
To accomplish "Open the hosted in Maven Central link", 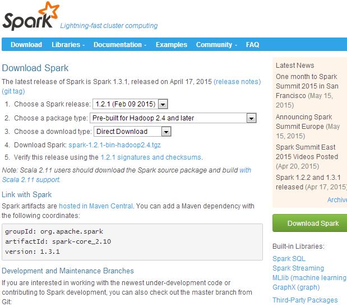I will click(96, 206).
